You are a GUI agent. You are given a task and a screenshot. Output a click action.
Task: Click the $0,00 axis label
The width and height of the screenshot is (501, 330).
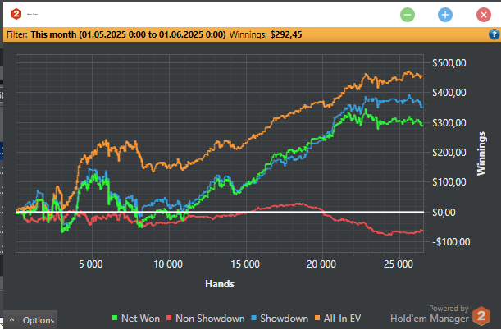pyautogui.click(x=444, y=213)
